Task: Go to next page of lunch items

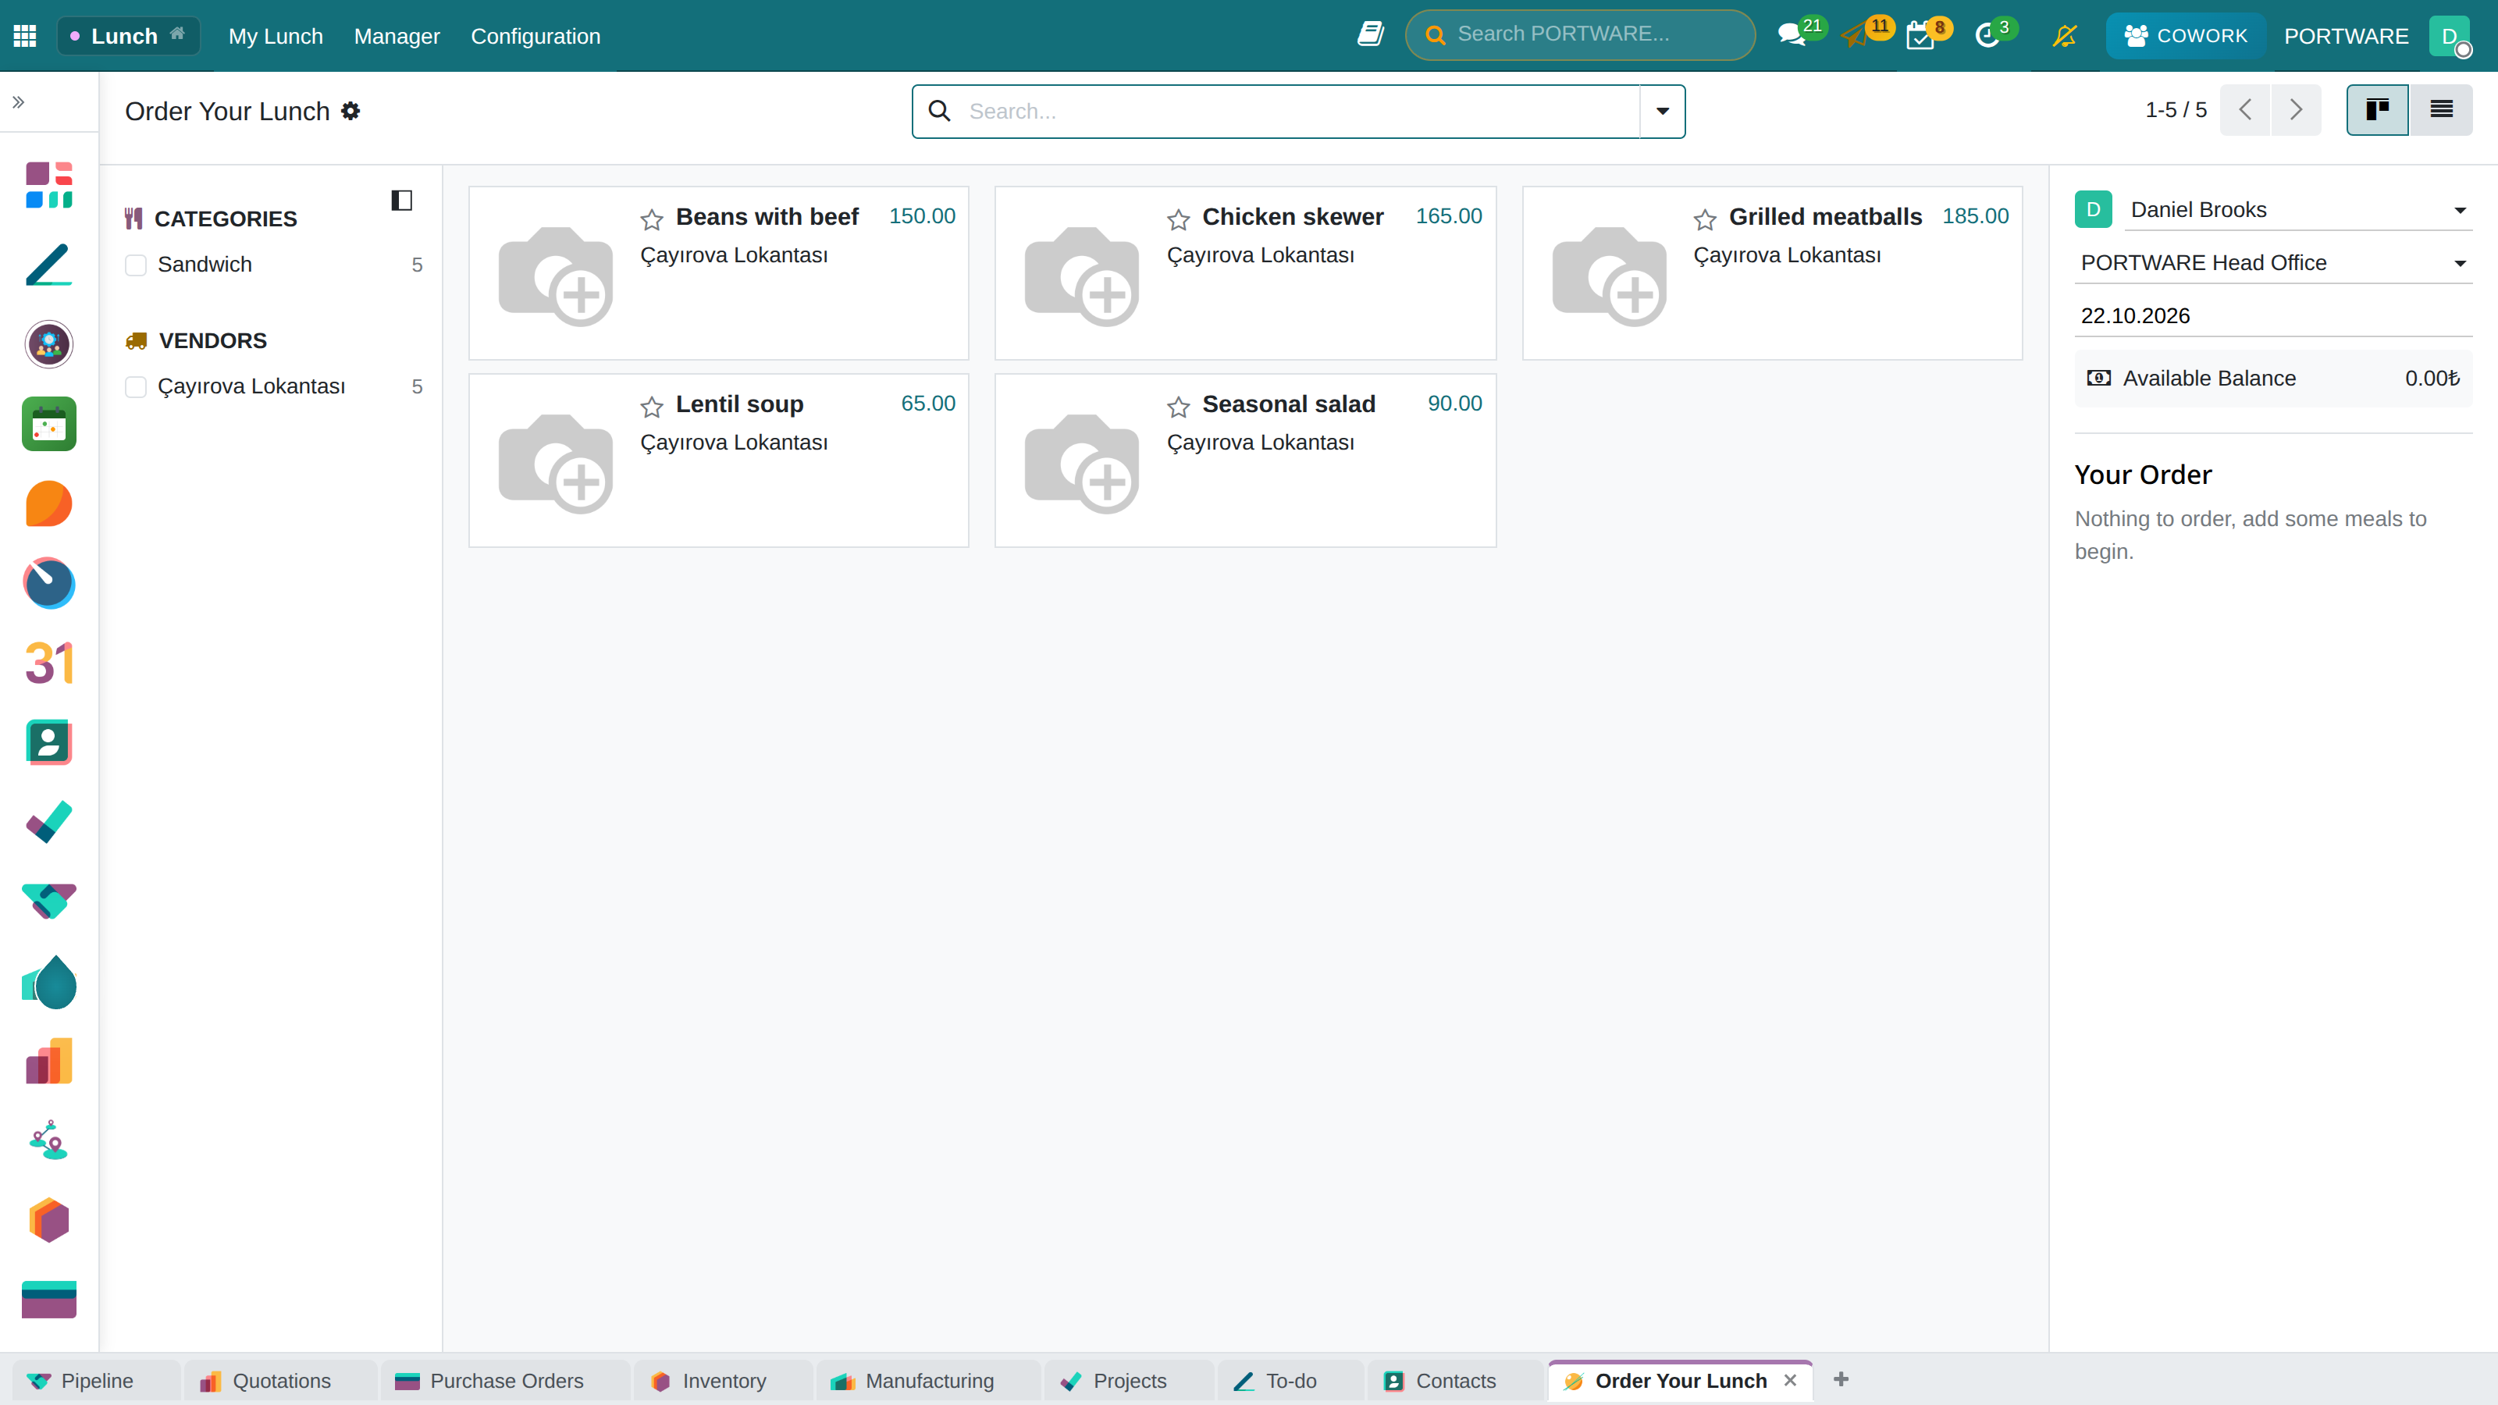Action: click(2295, 109)
